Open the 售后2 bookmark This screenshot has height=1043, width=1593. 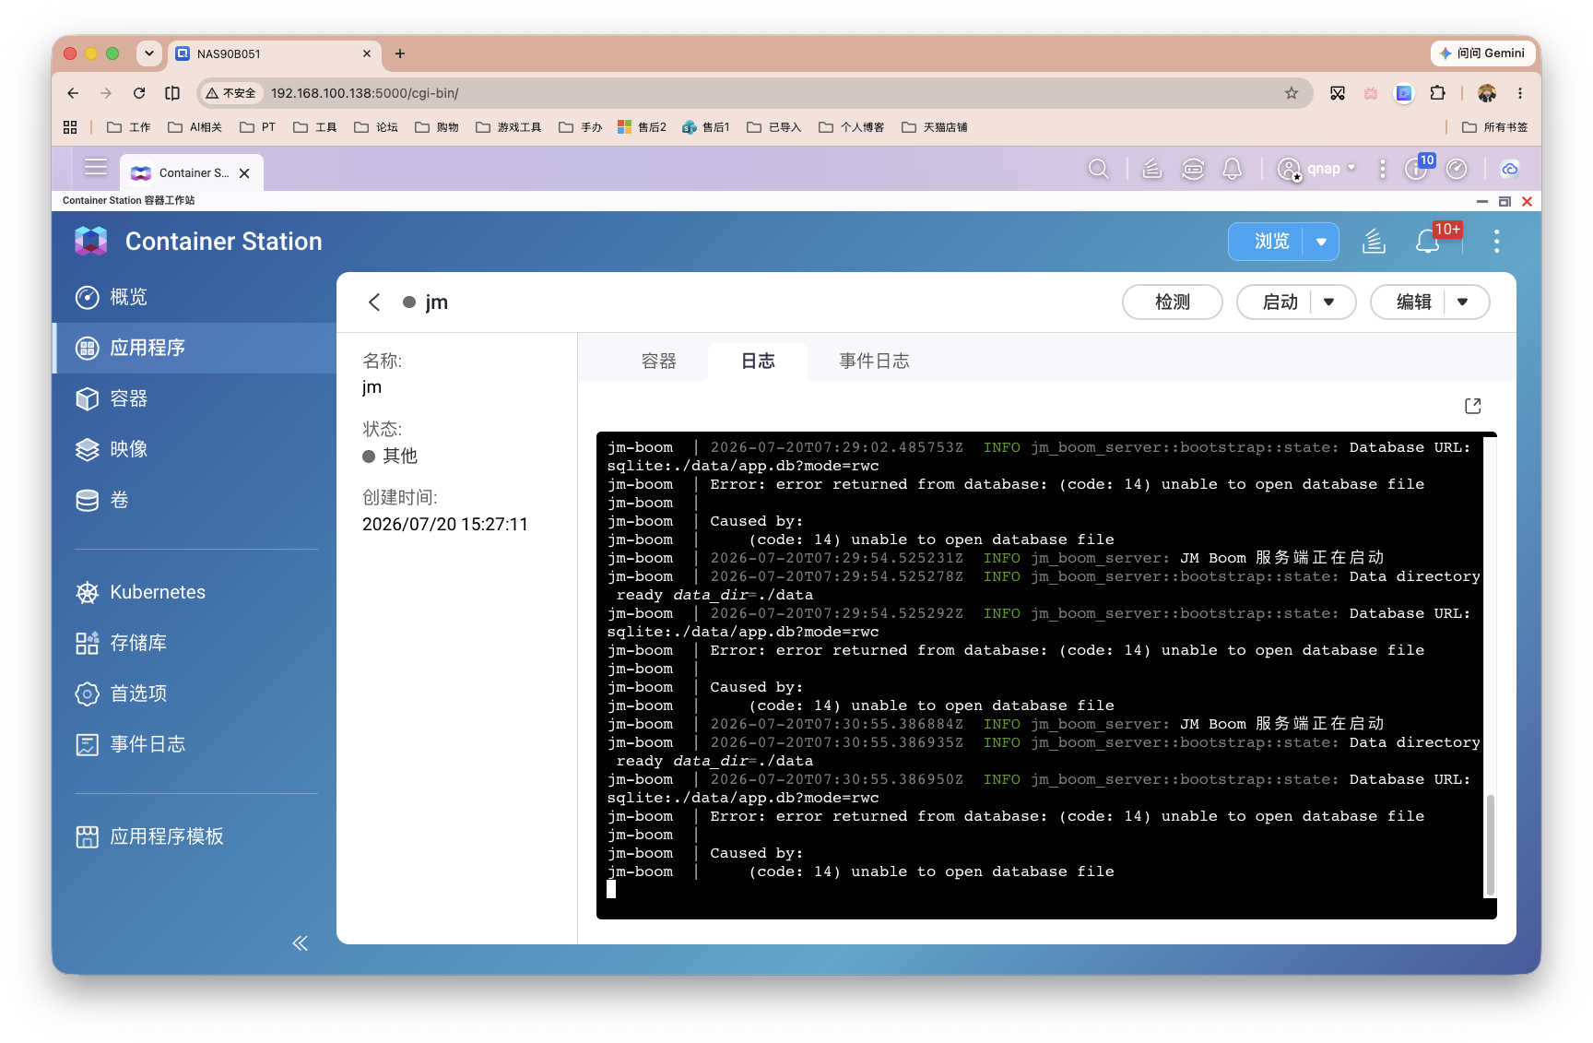pyautogui.click(x=642, y=127)
